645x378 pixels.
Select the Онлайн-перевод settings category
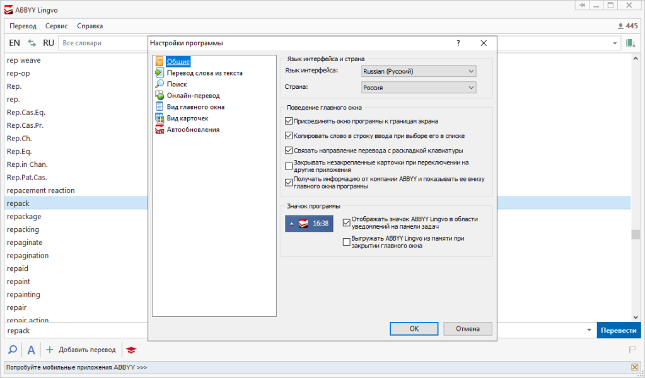pos(194,95)
